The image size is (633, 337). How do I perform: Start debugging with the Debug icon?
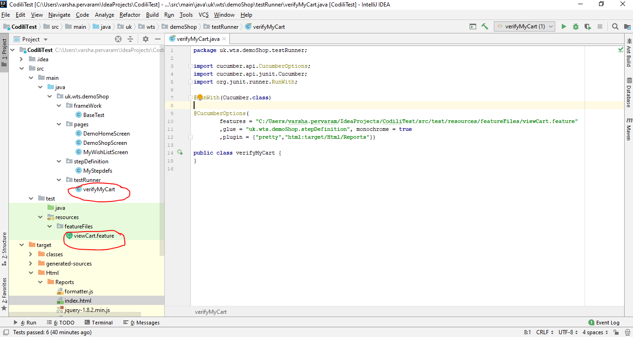click(x=575, y=26)
